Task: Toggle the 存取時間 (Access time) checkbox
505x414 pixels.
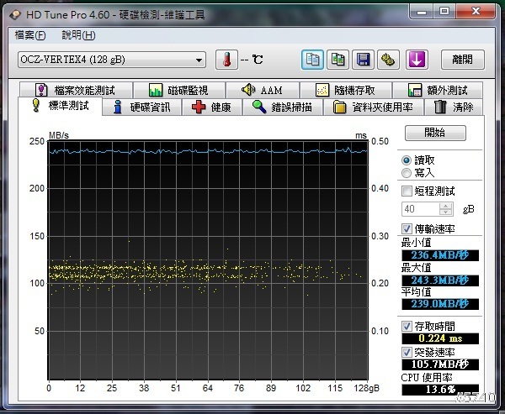Action: click(x=408, y=326)
